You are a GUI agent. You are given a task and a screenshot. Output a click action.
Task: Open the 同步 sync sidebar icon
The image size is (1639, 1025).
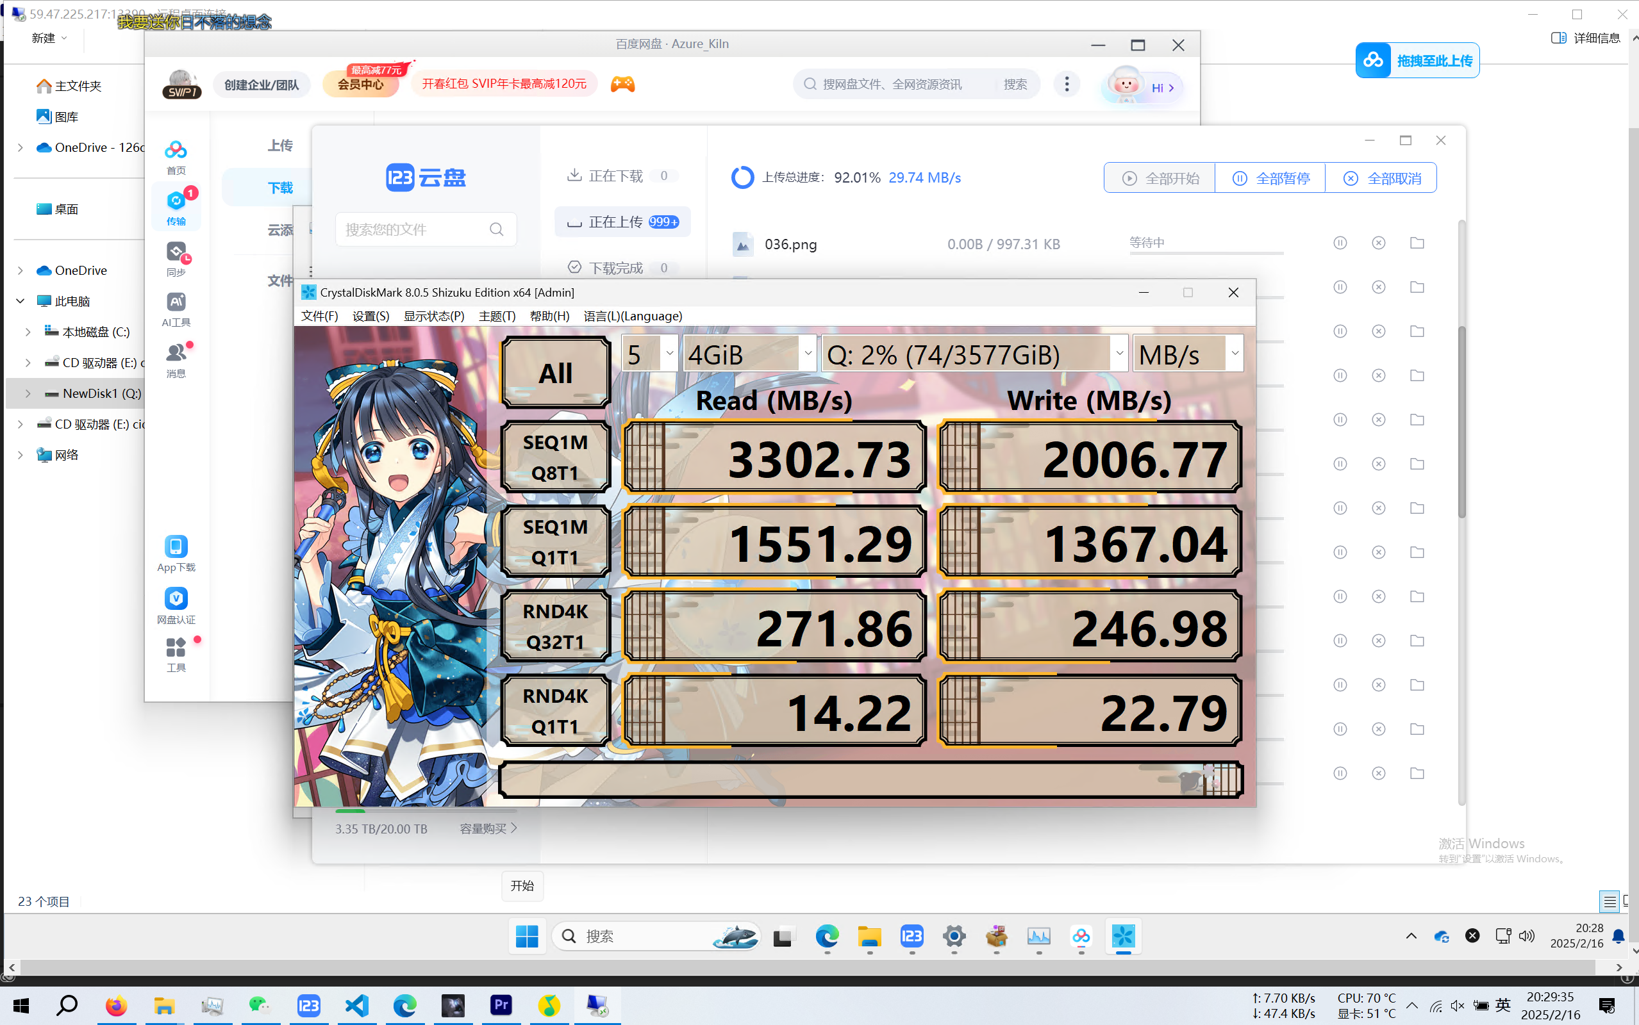point(176,259)
